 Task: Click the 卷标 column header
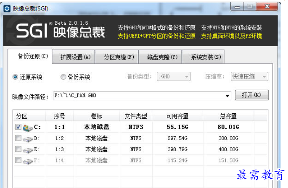click(x=96, y=116)
